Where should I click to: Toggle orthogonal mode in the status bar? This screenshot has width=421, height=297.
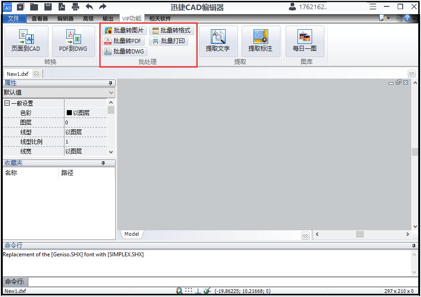coord(197,290)
